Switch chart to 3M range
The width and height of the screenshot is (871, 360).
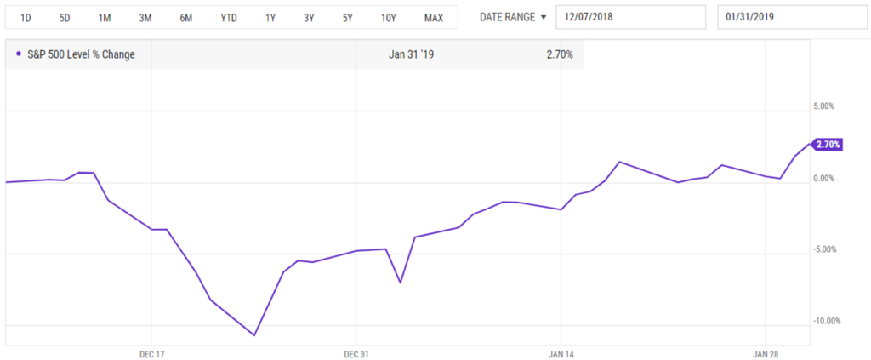coord(145,18)
